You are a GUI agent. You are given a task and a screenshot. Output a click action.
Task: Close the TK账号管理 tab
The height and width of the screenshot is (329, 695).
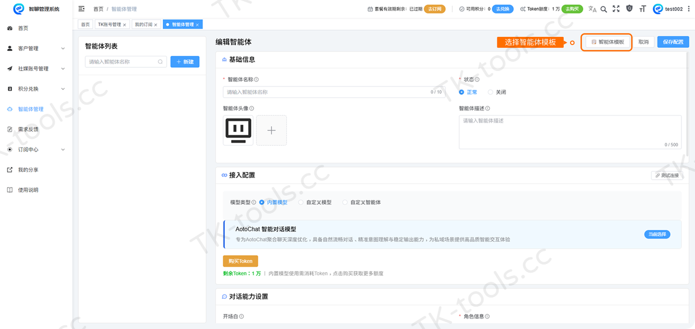pyautogui.click(x=124, y=25)
